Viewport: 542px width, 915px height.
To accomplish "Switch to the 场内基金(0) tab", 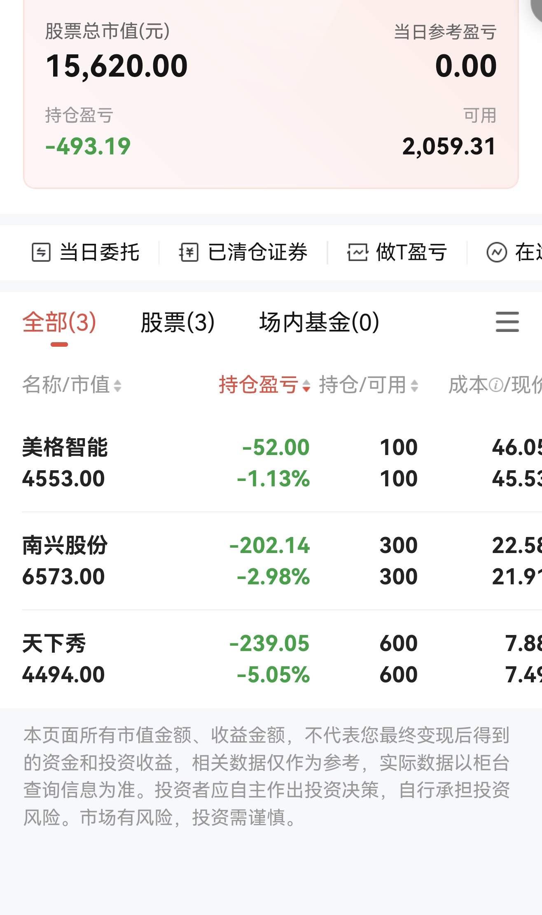I will click(x=319, y=322).
